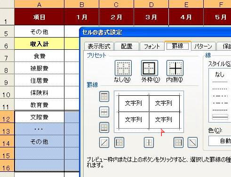Select column C header

tap(116, 4)
